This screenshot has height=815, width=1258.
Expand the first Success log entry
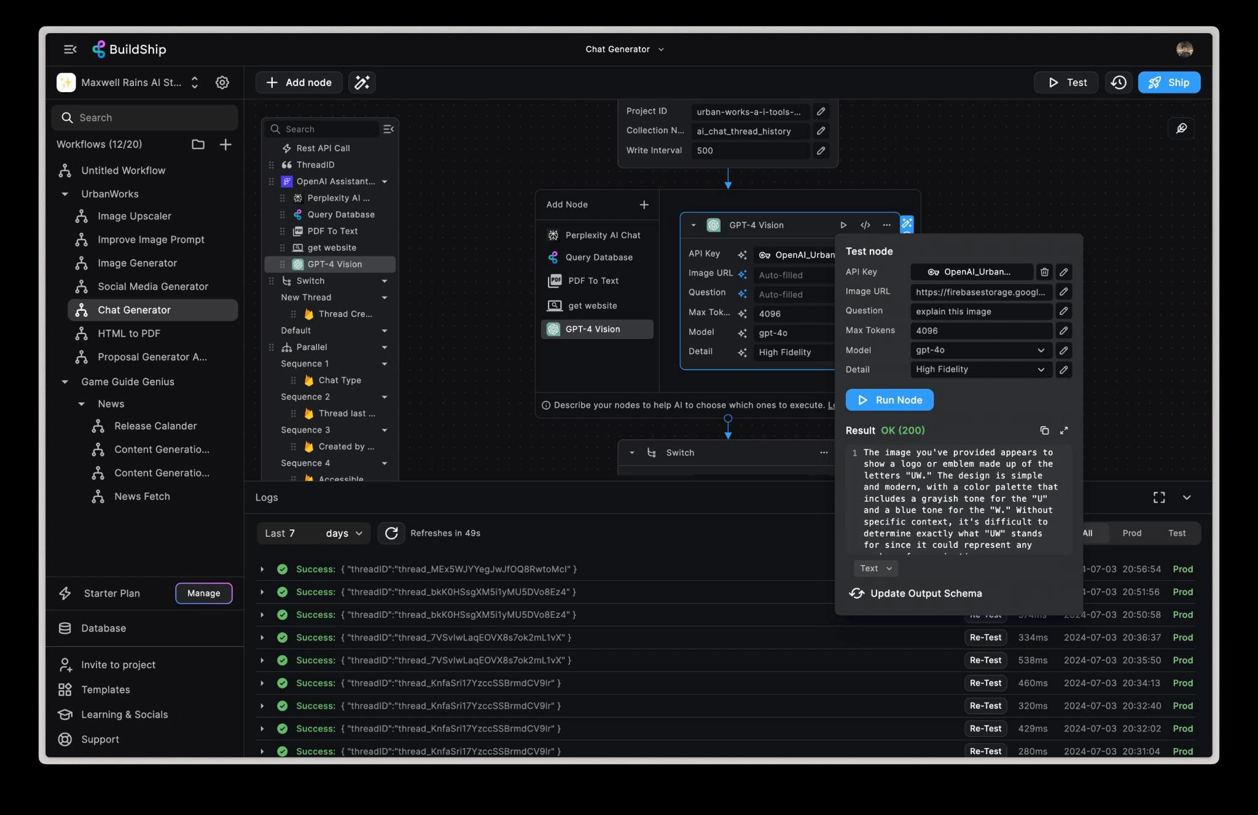click(x=262, y=569)
